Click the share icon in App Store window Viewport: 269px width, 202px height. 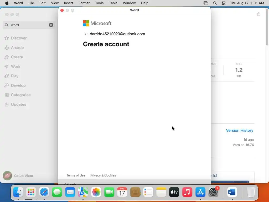click(258, 14)
